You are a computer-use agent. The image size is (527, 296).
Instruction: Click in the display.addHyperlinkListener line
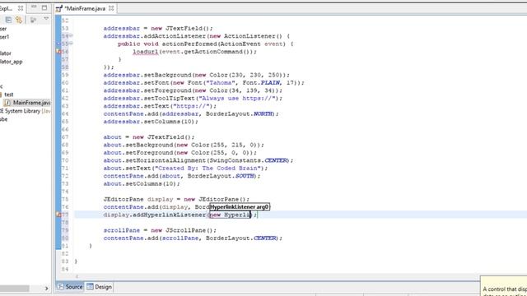180,215
